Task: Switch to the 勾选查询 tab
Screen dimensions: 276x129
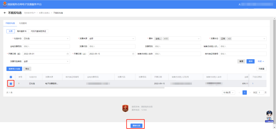Action: 23,23
